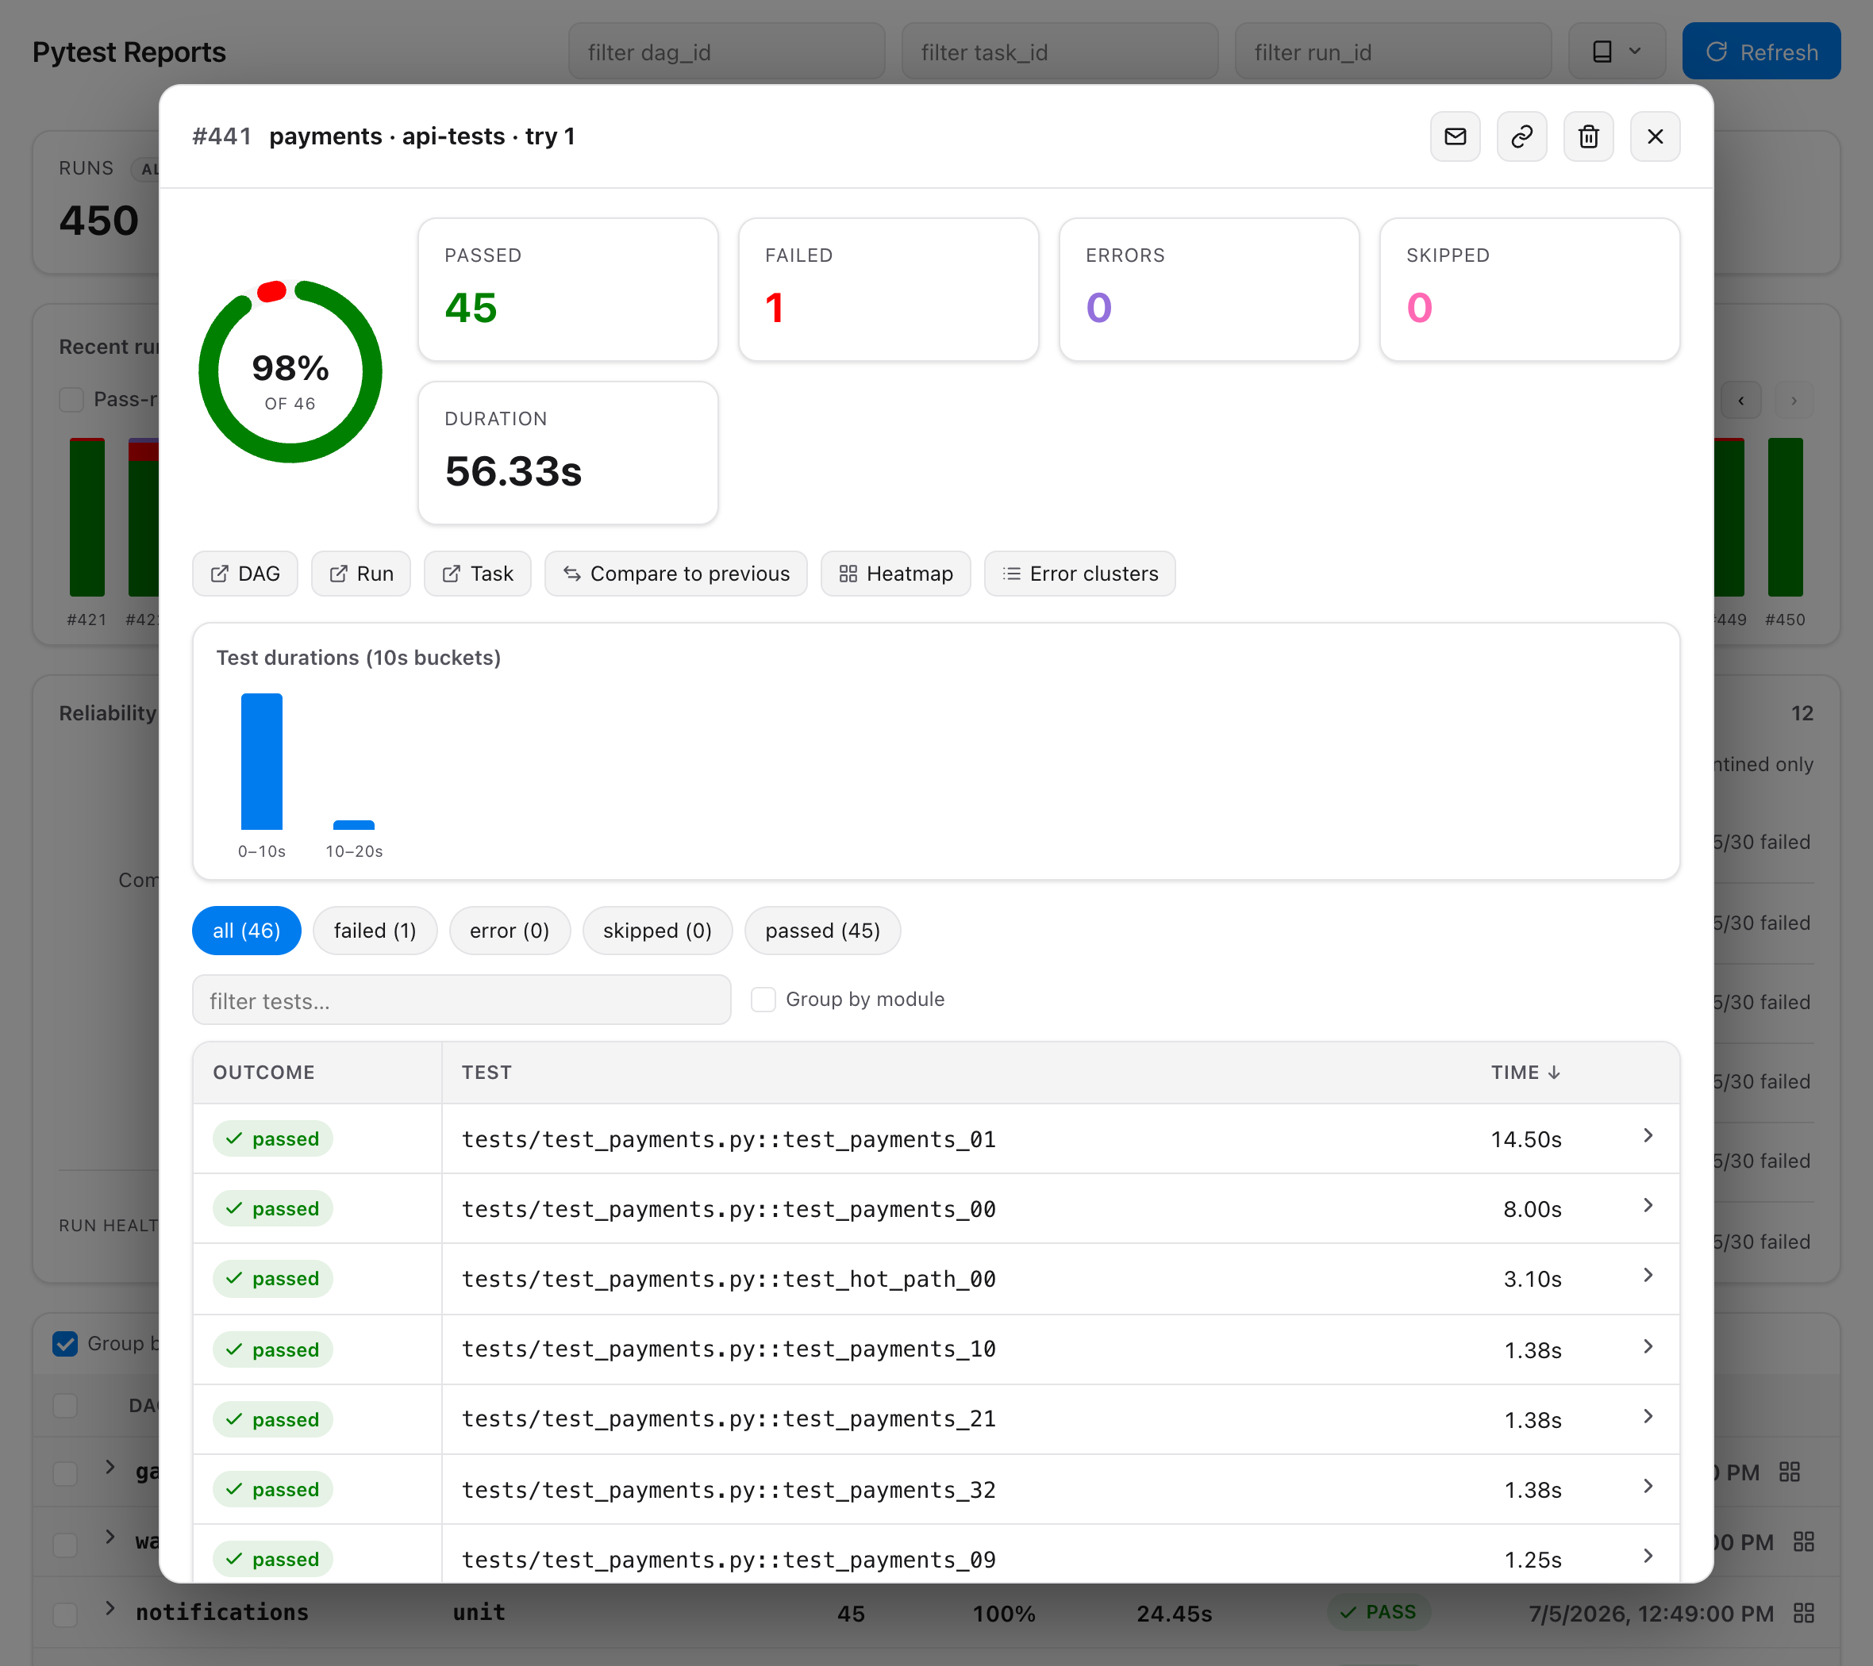Click the filter run_id field
The width and height of the screenshot is (1873, 1666).
(x=1393, y=52)
